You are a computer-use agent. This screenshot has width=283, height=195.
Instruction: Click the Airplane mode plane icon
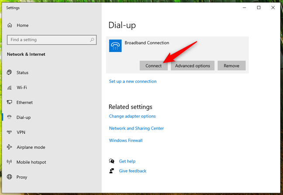click(9, 147)
